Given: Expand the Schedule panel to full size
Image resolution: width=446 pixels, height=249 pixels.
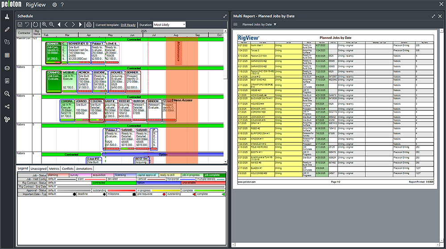Looking at the screenshot, I should [x=225, y=16].
